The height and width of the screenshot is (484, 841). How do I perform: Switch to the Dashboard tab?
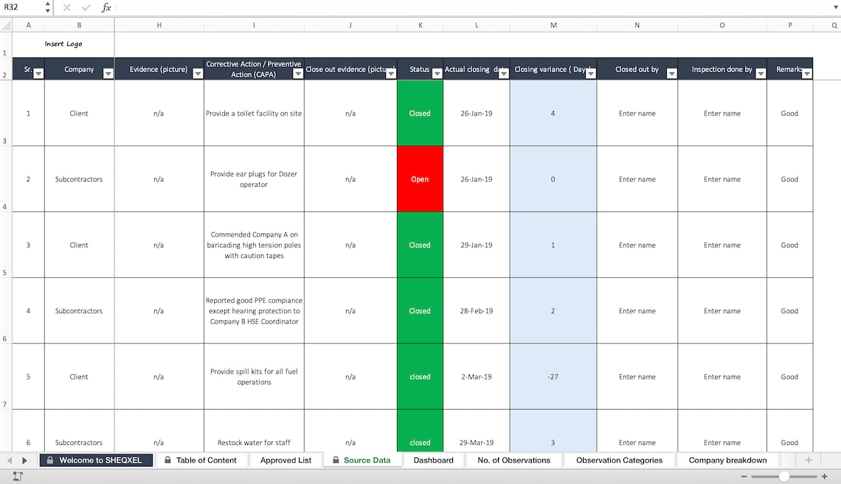[434, 460]
